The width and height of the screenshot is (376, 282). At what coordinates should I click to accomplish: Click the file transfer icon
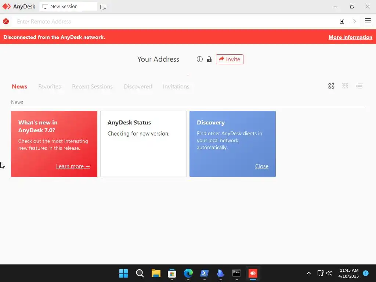342,21
